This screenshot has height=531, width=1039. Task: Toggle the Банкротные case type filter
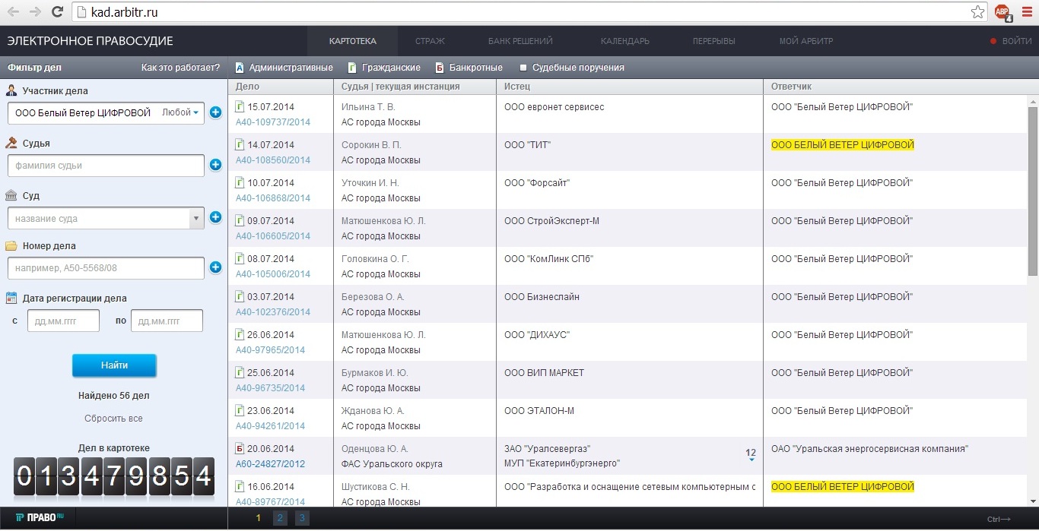click(x=469, y=68)
